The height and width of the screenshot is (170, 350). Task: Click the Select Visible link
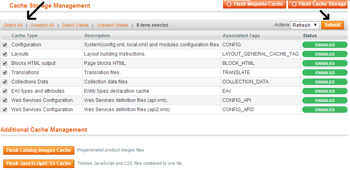[75, 25]
